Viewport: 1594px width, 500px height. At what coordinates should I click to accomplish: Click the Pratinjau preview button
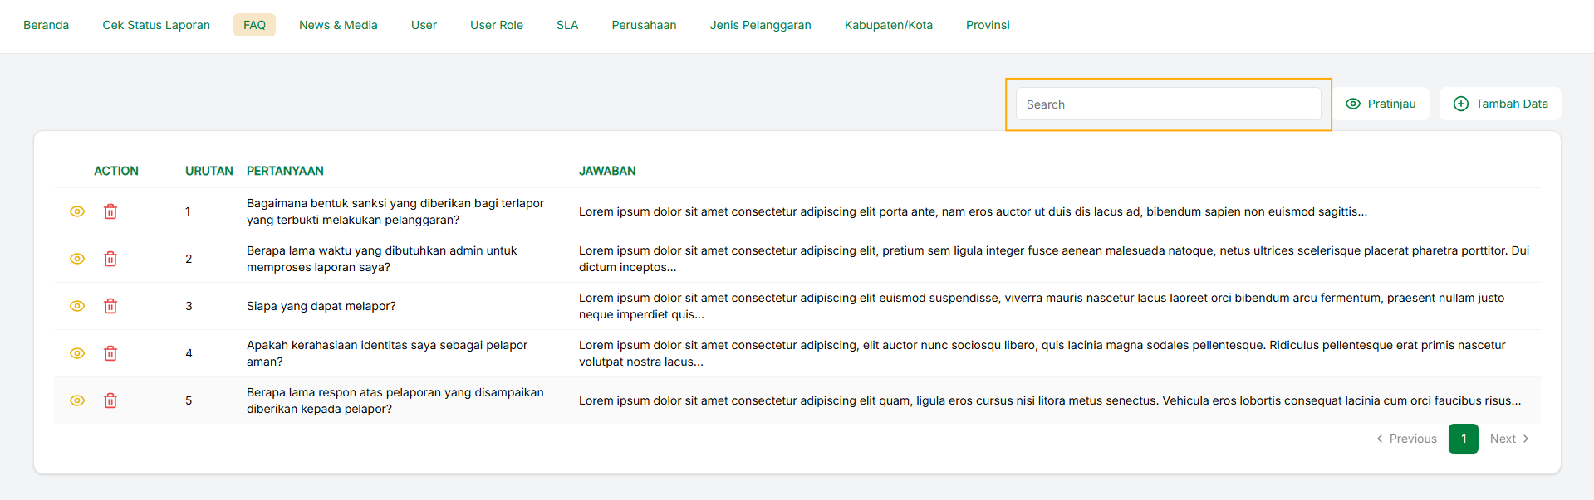[x=1381, y=104]
